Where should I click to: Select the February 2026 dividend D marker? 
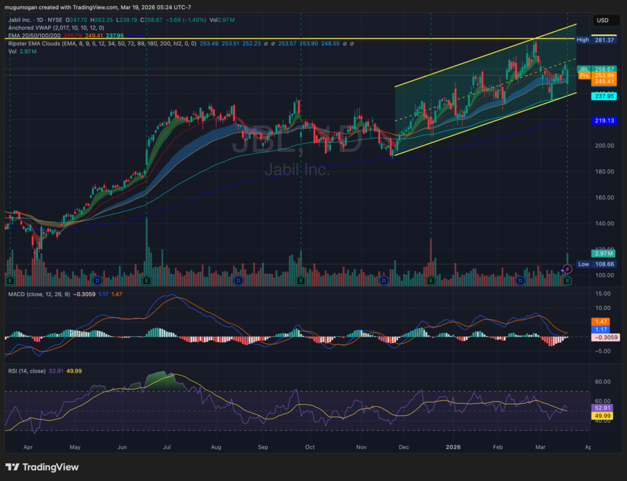click(520, 280)
